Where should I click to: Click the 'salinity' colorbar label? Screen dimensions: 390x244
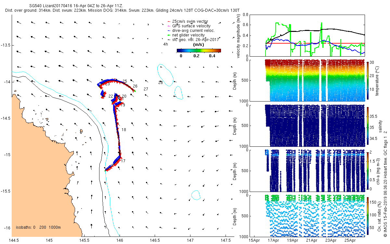coord(381,127)
